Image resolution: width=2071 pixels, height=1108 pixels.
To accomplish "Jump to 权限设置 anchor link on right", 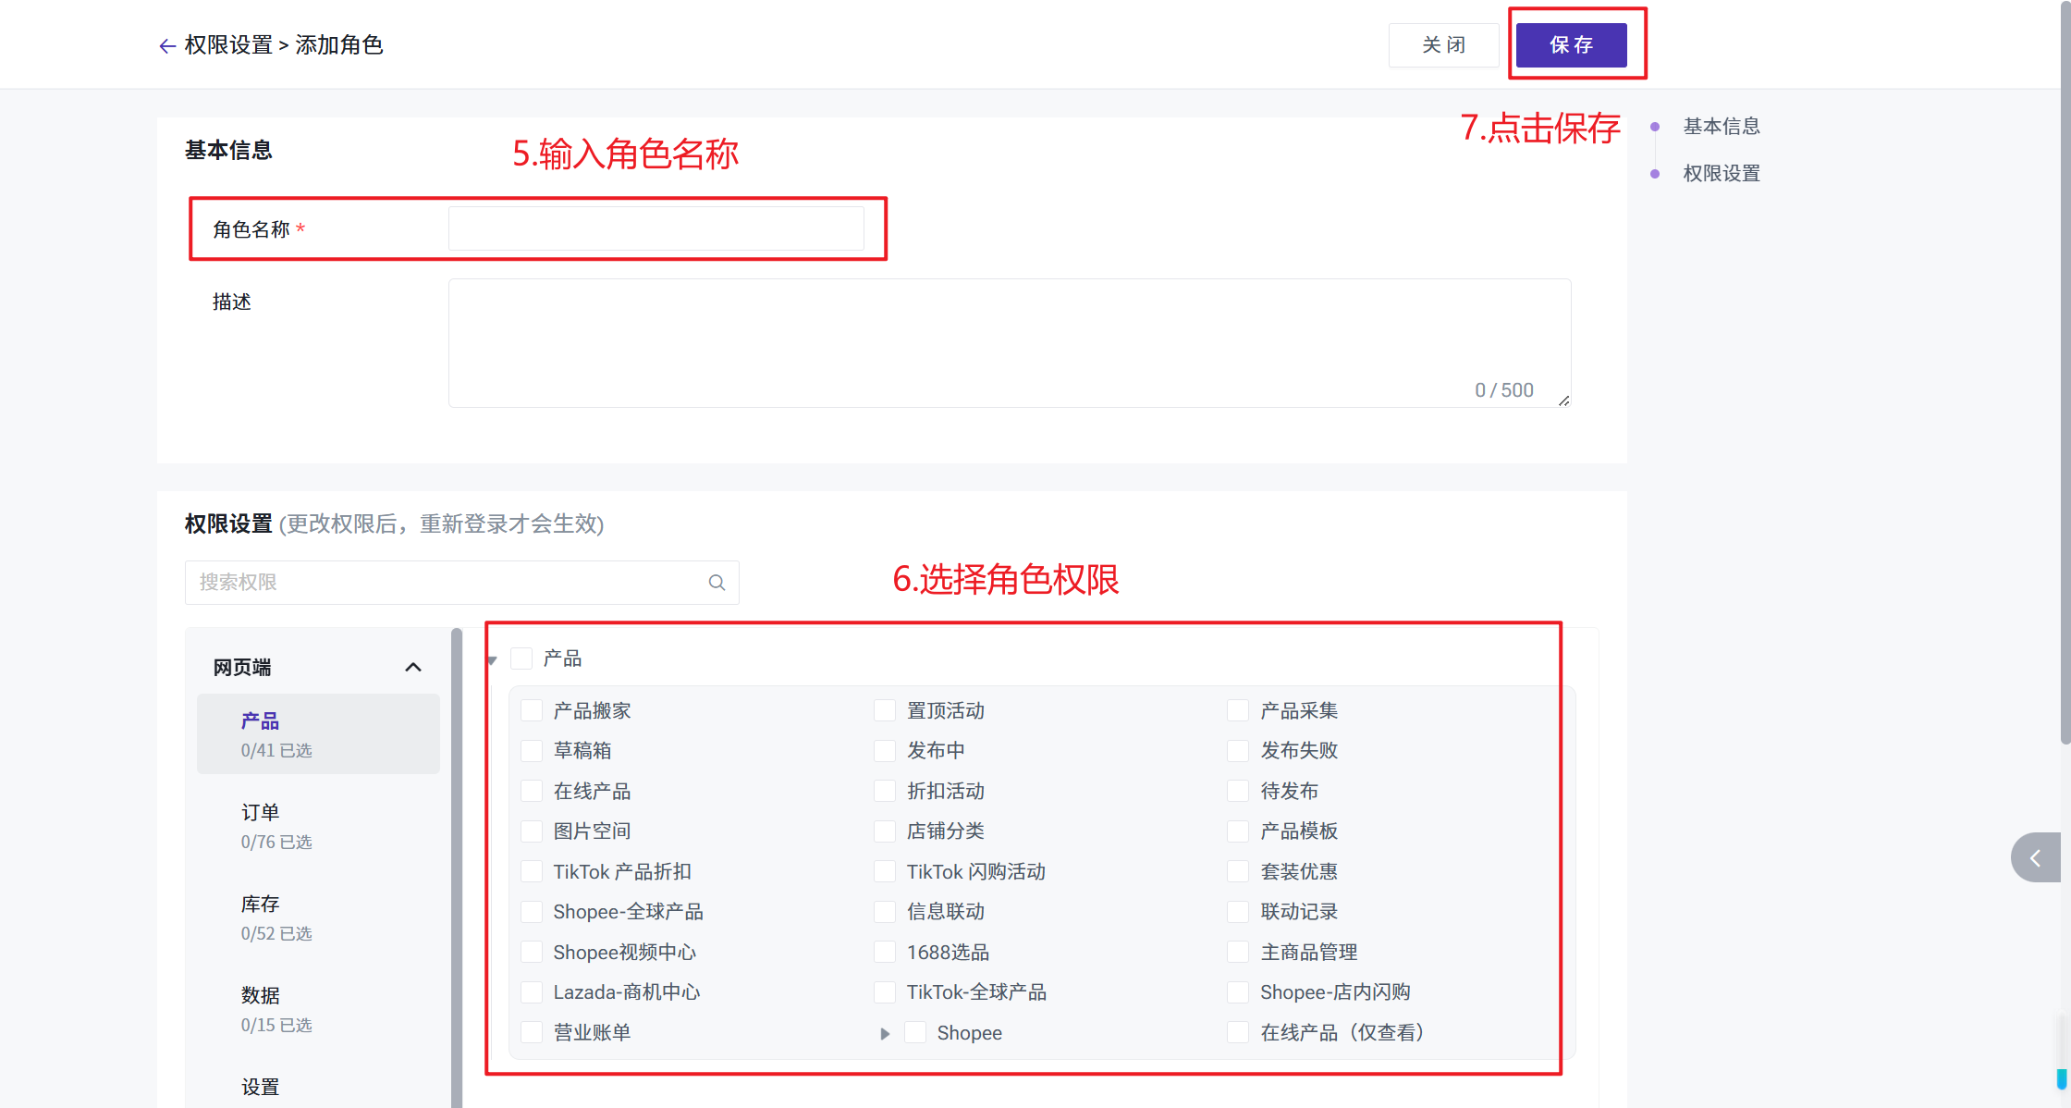I will tap(1721, 174).
